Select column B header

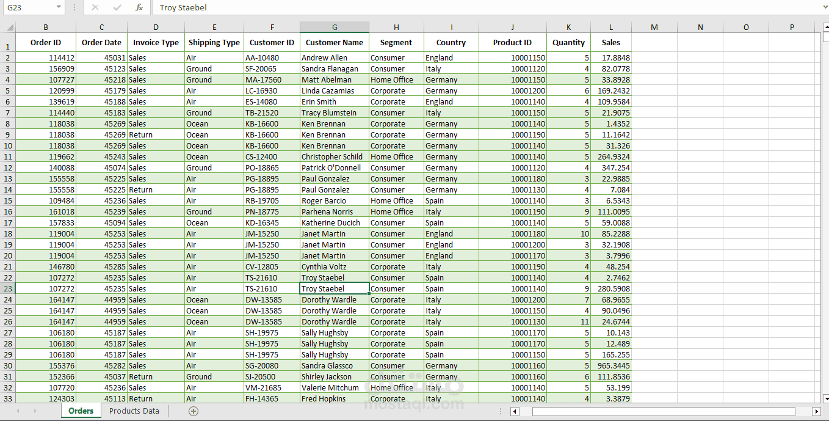click(x=46, y=27)
